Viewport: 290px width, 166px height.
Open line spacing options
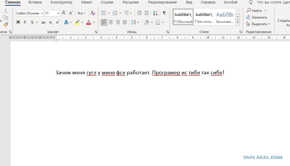tap(135, 22)
